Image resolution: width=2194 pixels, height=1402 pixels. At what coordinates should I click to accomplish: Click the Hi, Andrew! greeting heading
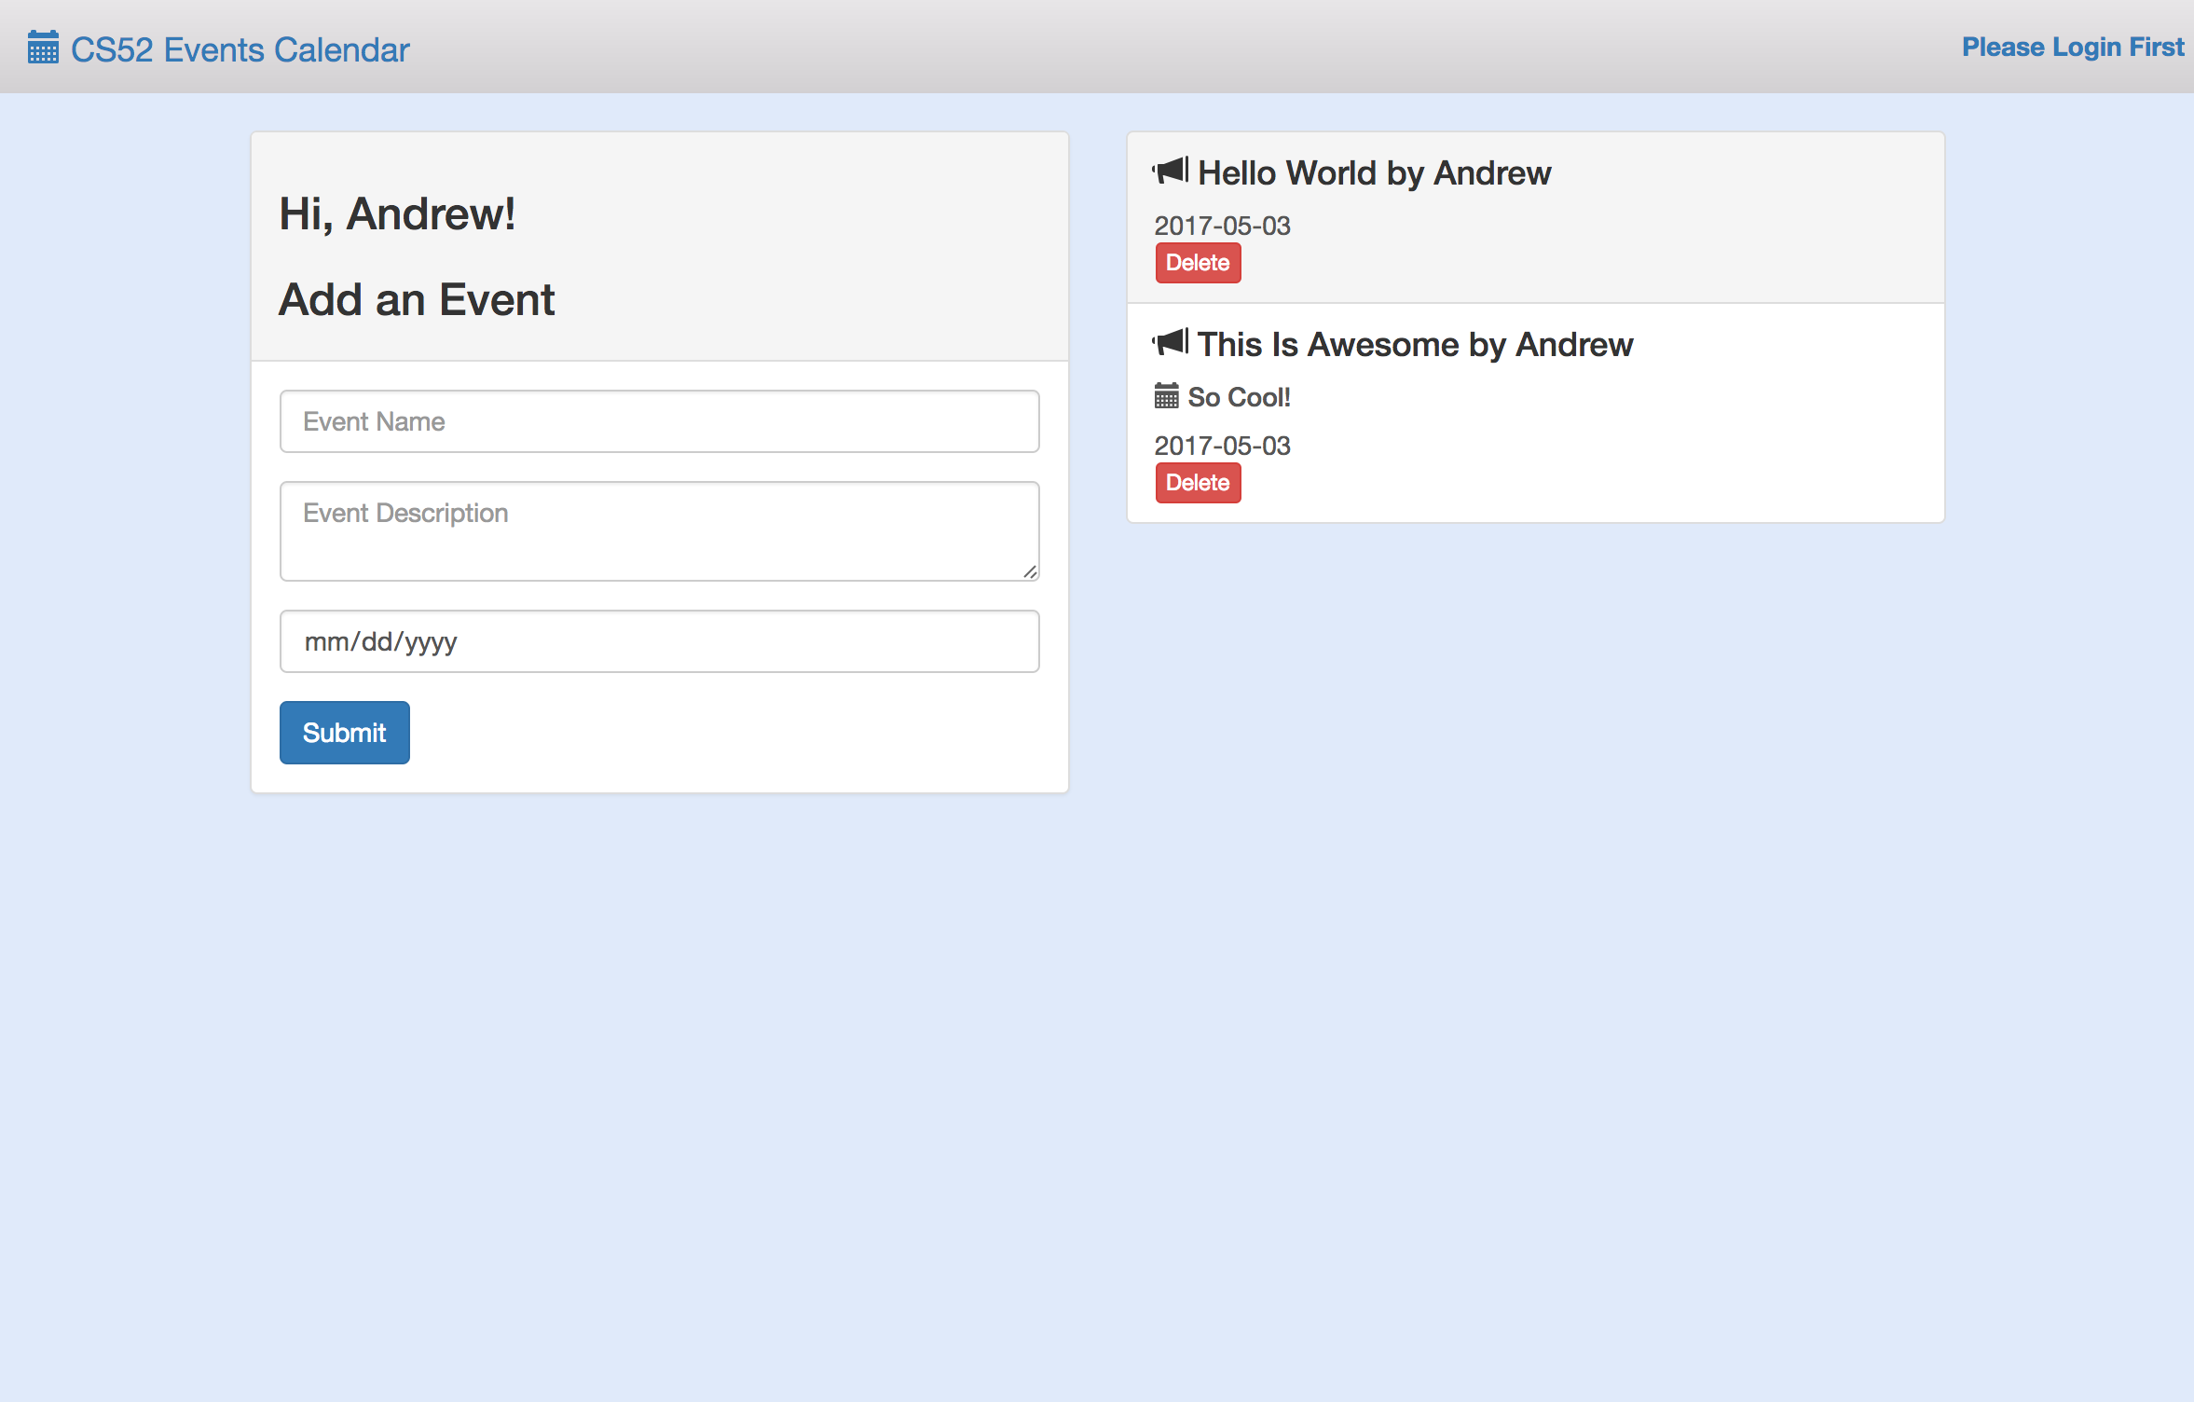[397, 214]
